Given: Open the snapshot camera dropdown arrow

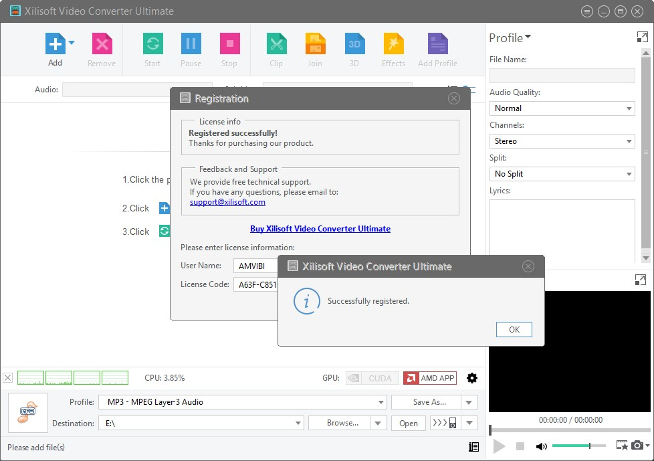Looking at the screenshot, I should click(x=647, y=445).
